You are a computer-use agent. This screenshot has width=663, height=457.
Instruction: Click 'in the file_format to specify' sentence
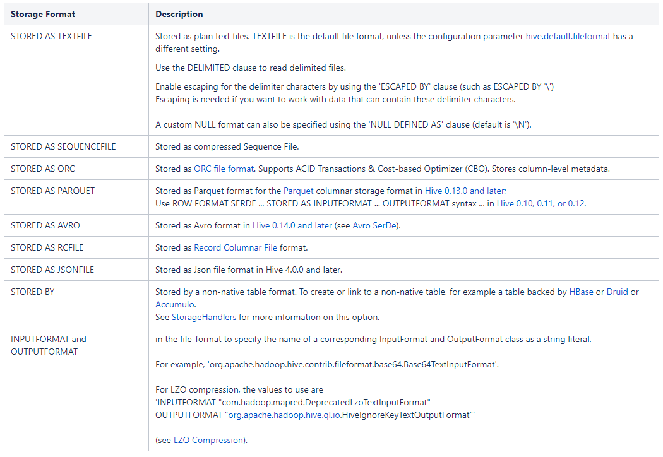click(x=373, y=340)
